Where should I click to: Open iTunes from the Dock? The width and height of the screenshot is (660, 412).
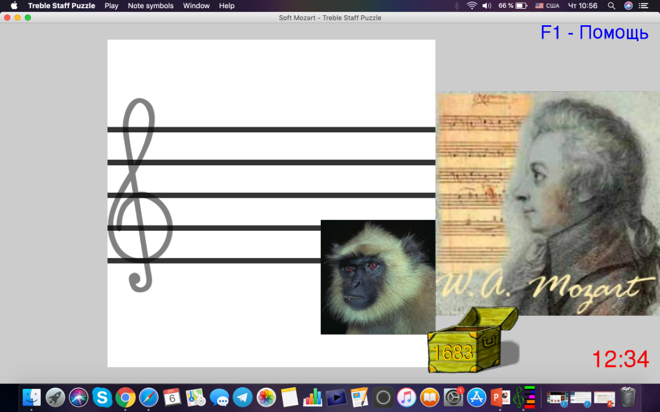point(406,397)
